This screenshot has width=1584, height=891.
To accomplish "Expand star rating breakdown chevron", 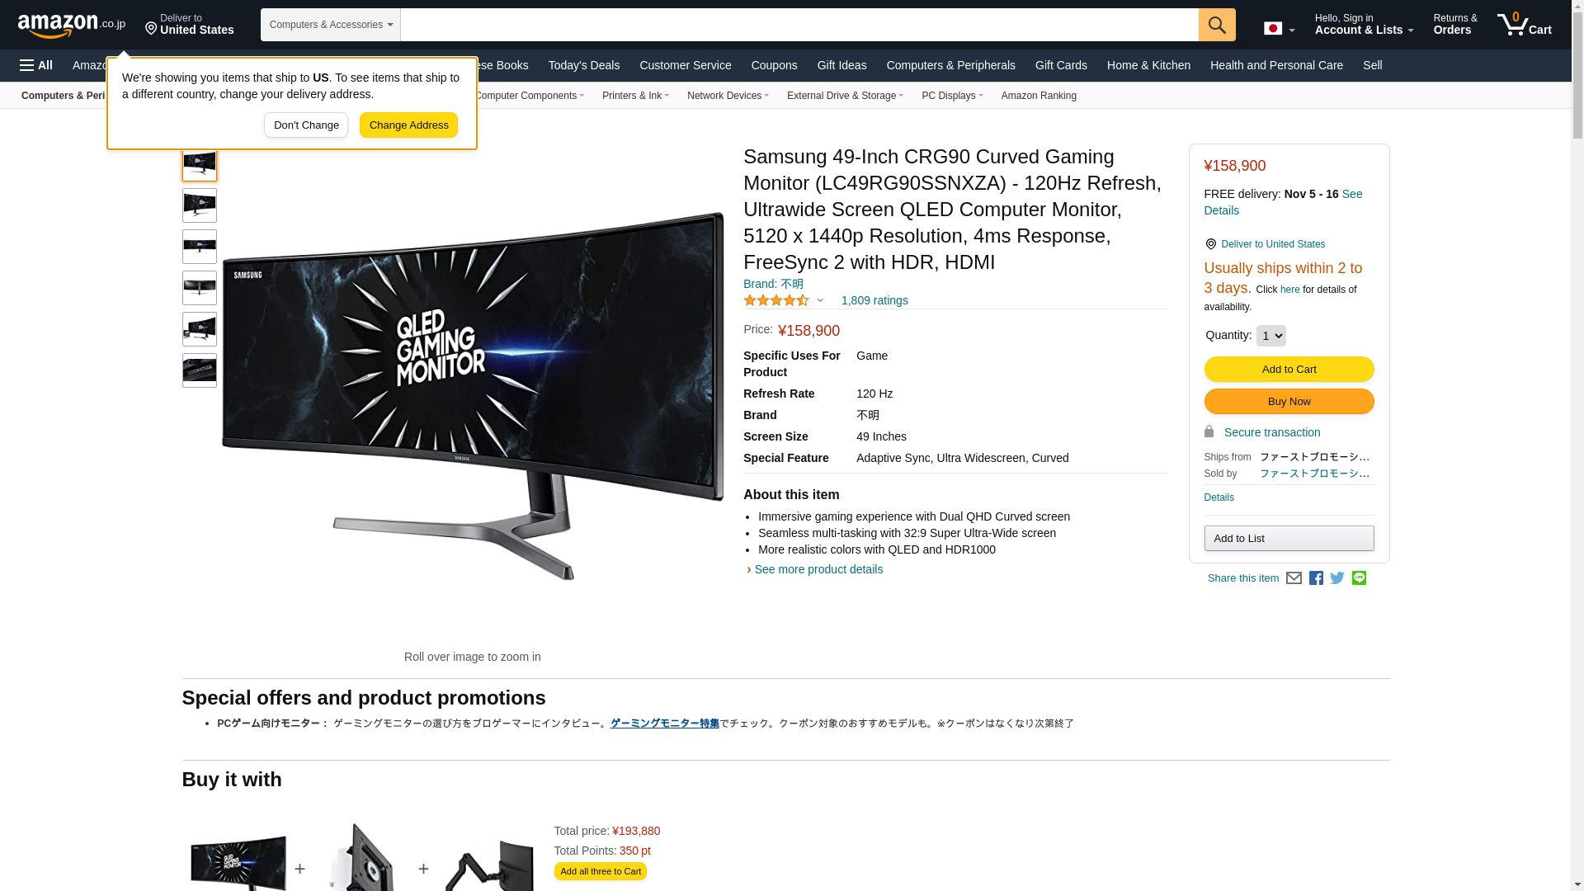I will click(820, 300).
